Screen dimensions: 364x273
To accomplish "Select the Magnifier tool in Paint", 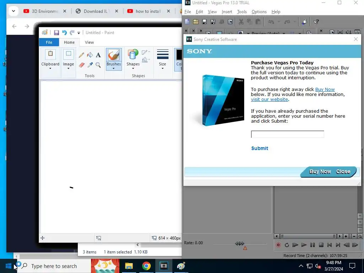I will pos(98,65).
